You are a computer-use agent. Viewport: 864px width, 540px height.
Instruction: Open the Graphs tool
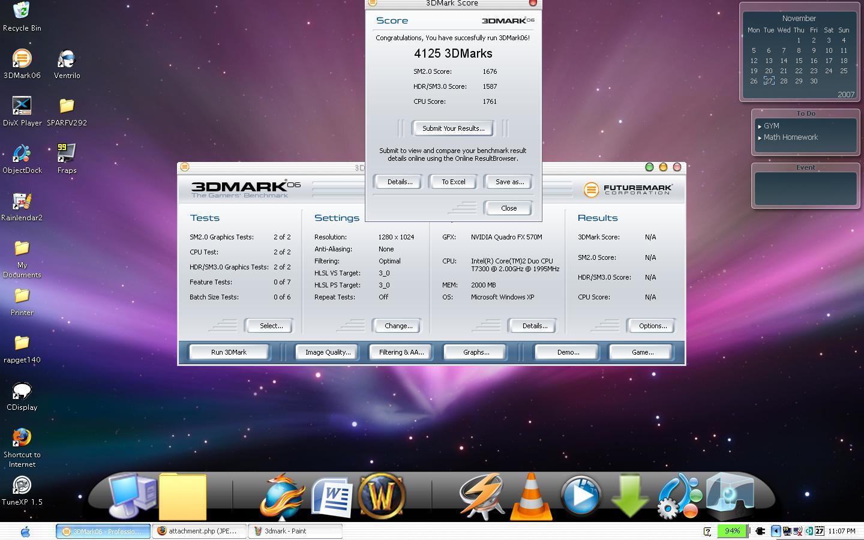click(x=476, y=352)
